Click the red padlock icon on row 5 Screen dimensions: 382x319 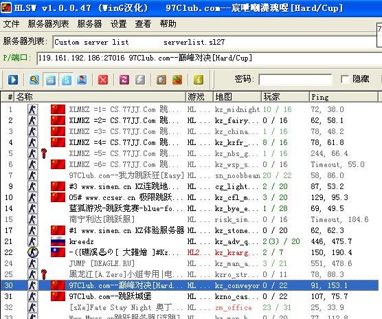44,153
